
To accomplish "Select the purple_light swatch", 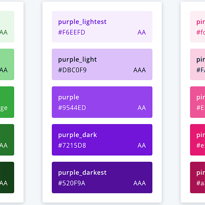I will coord(102,64).
